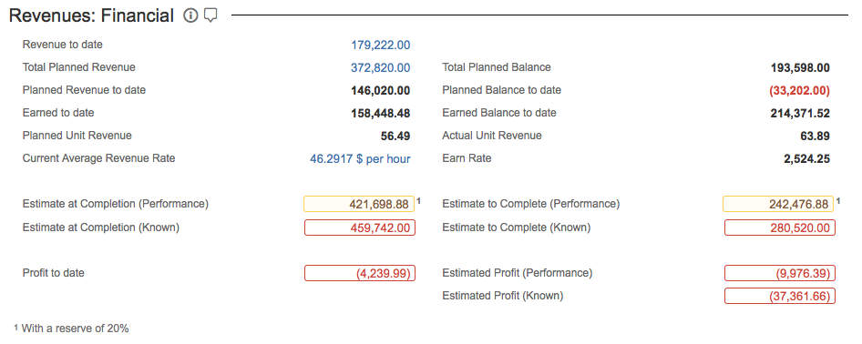
Task: Select the Earned to date value 158,448.48
Action: tap(380, 114)
